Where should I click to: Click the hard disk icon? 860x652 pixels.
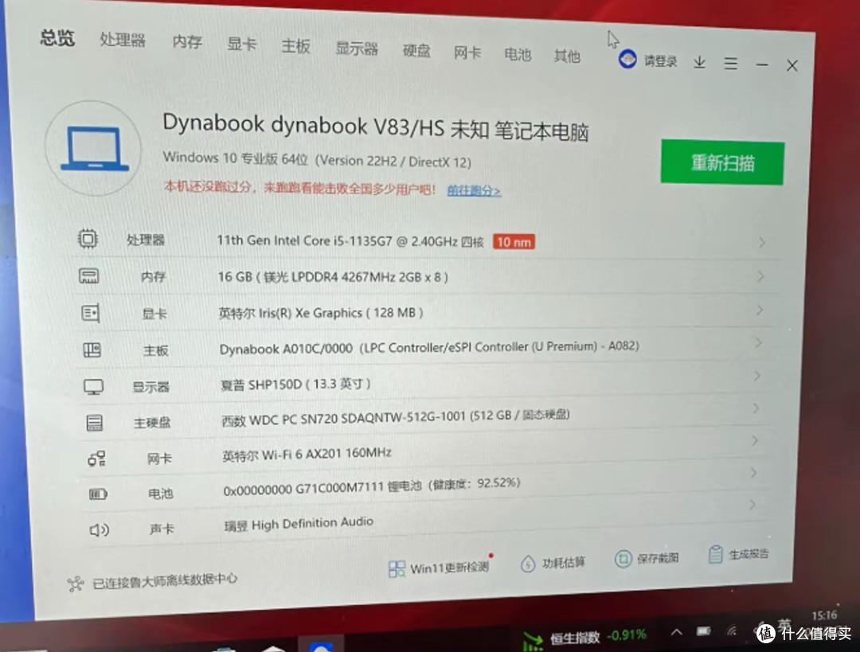click(x=94, y=423)
